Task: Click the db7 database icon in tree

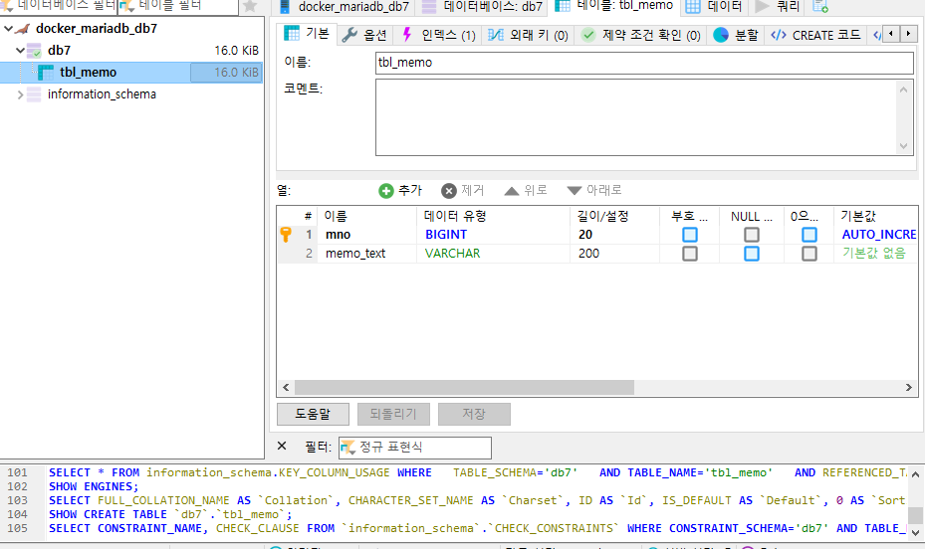Action: 34,51
